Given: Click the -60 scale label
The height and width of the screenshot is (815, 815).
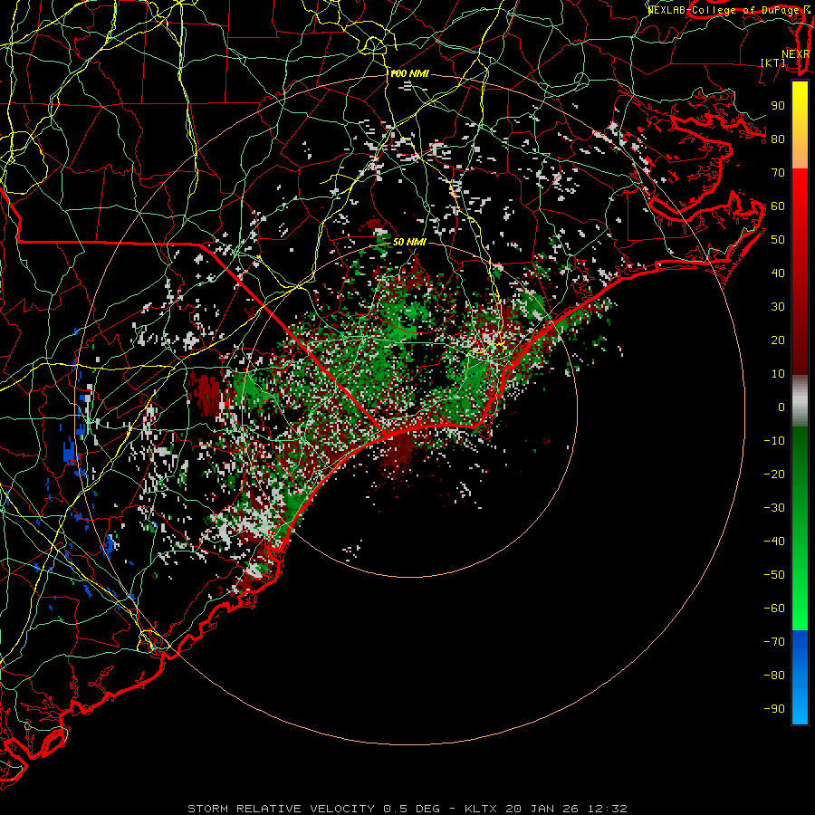Looking at the screenshot, I should [774, 609].
